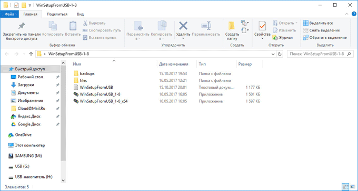Switch to Large icons view in status bar
Viewport: 358px width, 191px height.
tap(353, 187)
